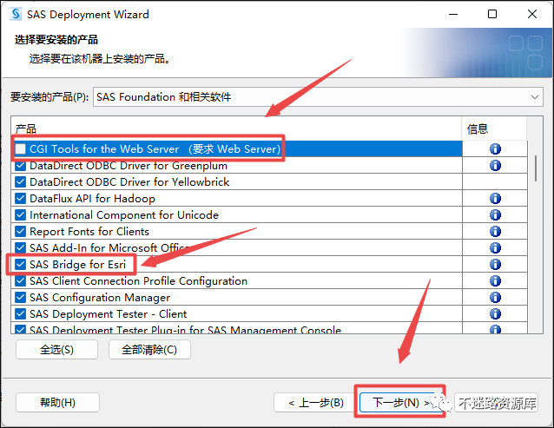Open 帮助(H) help button
This screenshot has height=428, width=554.
point(57,402)
